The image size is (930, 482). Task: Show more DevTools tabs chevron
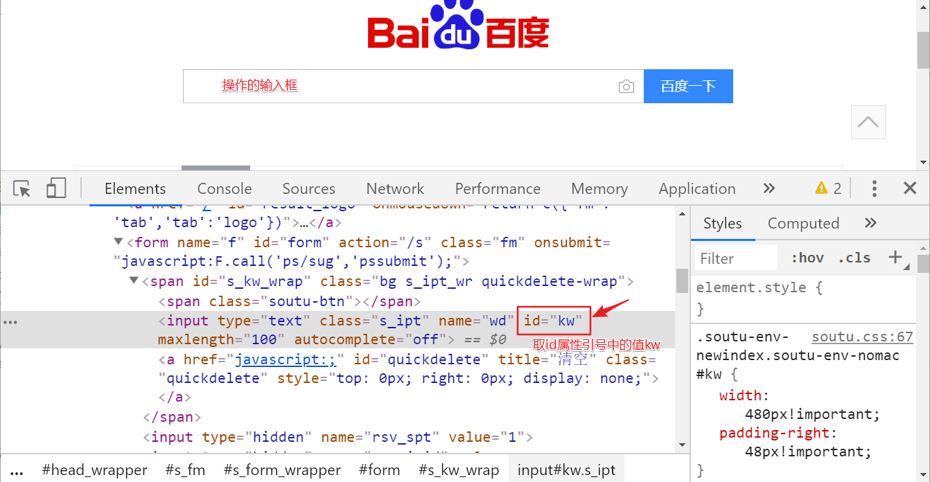(769, 188)
